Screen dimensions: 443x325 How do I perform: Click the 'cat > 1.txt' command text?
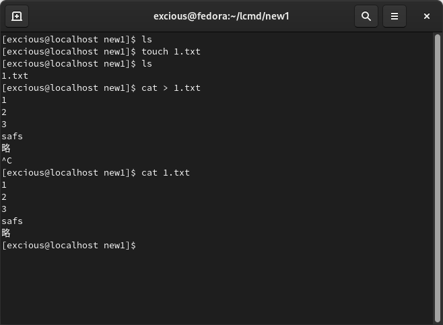coord(171,88)
